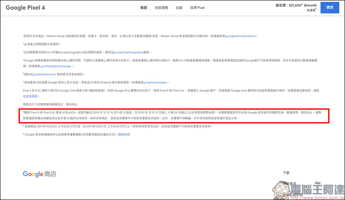Click the 免運費 free shipping label
Image resolution: width=345 pixels, height=200 pixels.
311,10
